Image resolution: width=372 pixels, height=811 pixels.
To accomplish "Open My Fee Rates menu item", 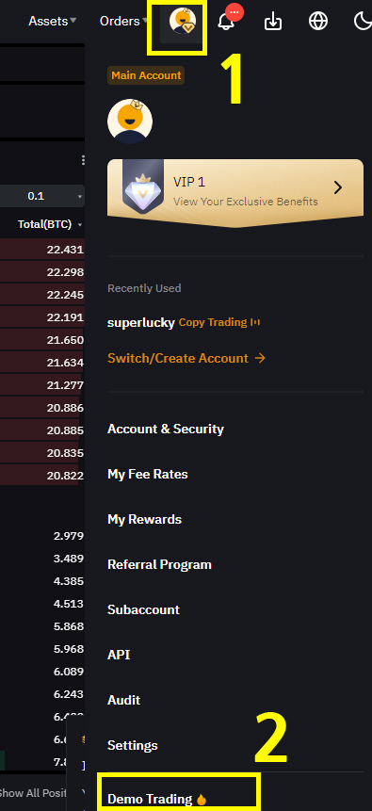I will click(x=148, y=474).
